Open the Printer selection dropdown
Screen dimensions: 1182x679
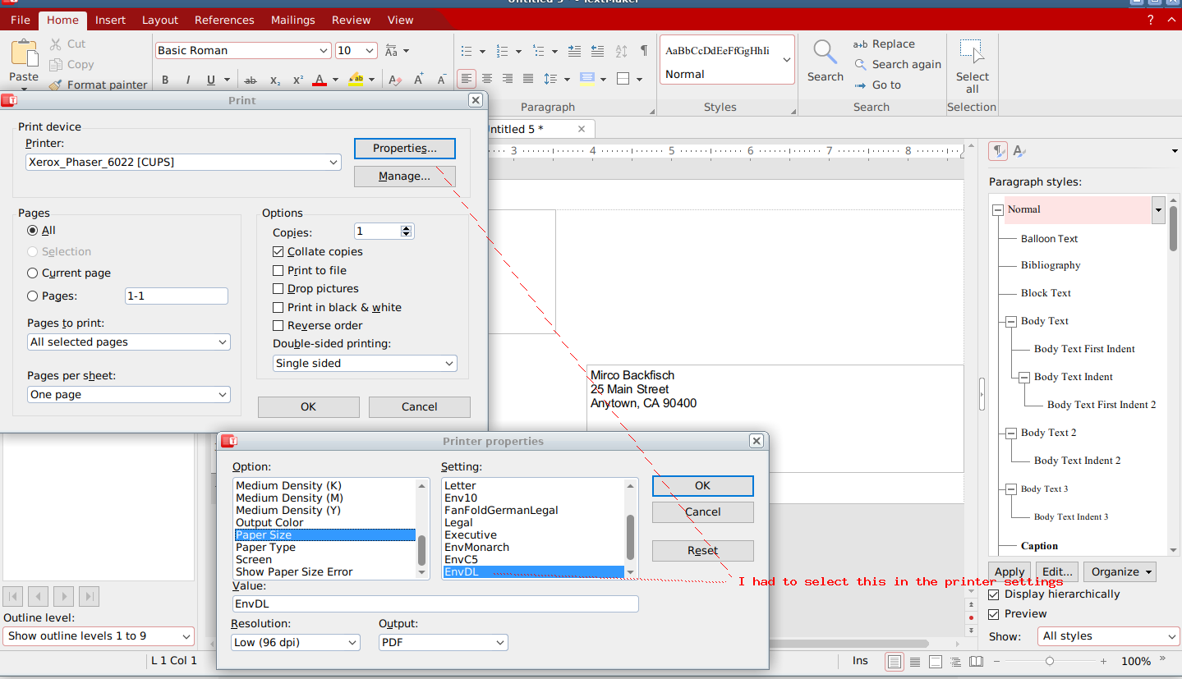tap(183, 163)
